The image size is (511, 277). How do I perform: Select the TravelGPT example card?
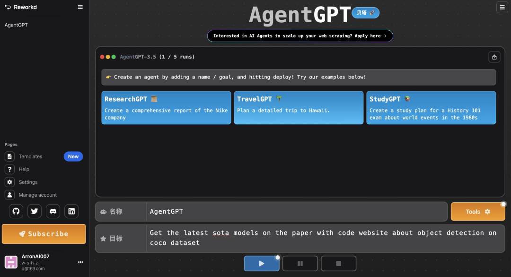click(299, 108)
